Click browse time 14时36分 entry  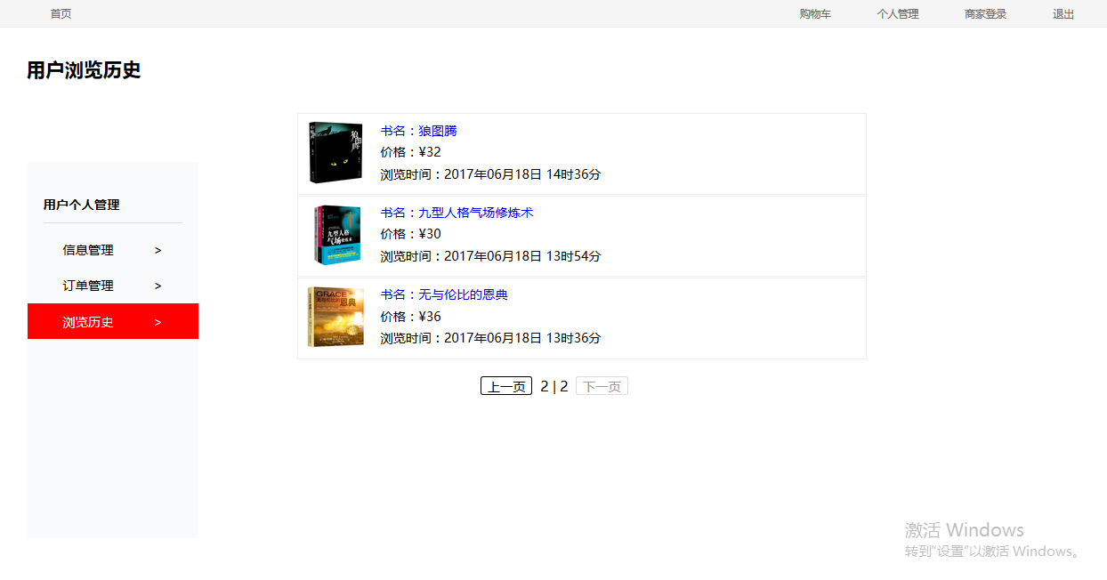pyautogui.click(x=490, y=174)
